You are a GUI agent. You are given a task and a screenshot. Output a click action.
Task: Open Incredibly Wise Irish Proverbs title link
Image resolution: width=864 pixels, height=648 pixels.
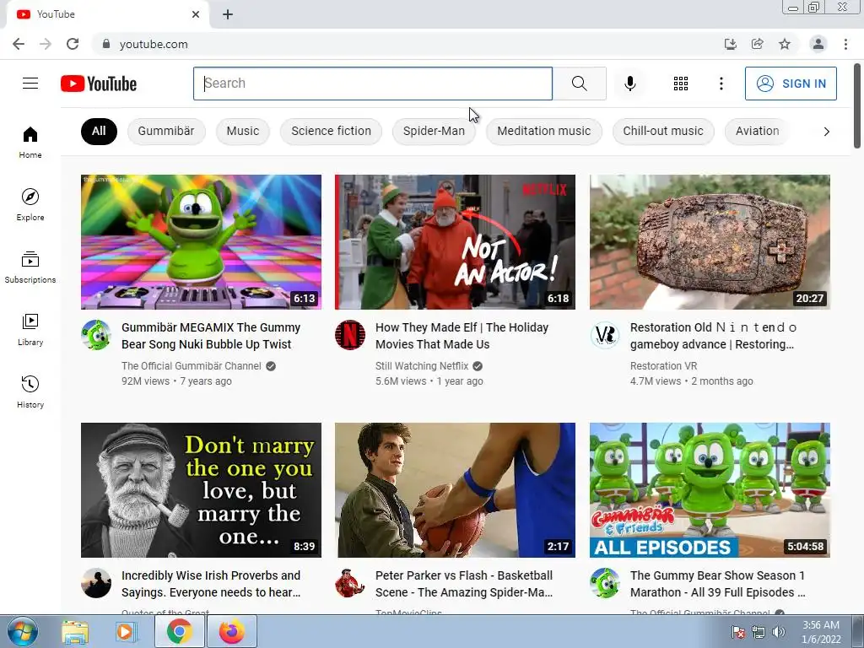[x=210, y=584]
